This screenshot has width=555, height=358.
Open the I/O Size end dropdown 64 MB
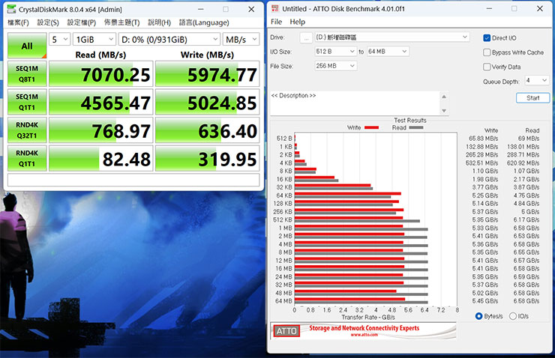click(388, 52)
